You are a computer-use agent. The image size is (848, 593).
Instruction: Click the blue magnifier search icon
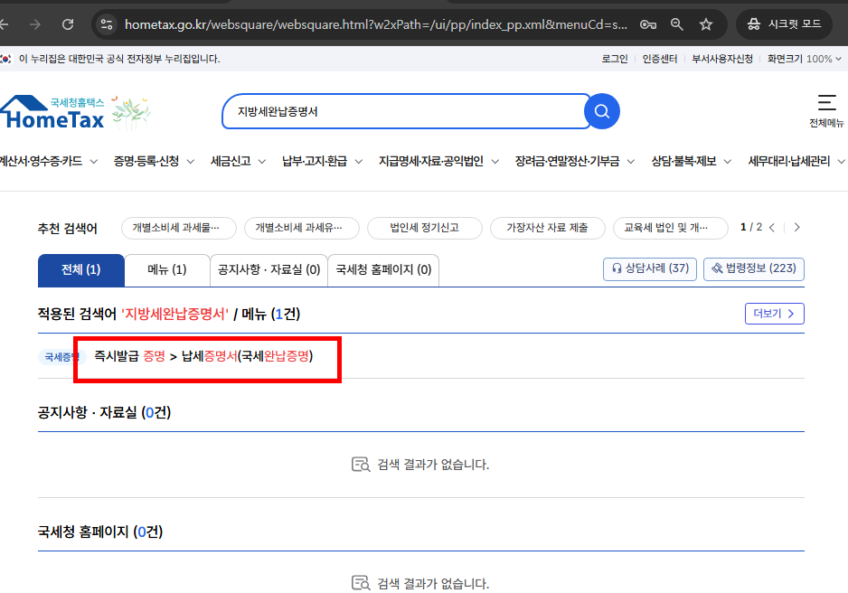tap(600, 111)
